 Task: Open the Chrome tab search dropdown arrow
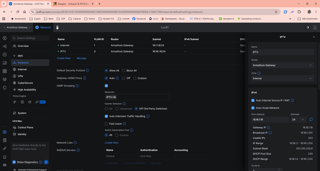(x=4, y=4)
